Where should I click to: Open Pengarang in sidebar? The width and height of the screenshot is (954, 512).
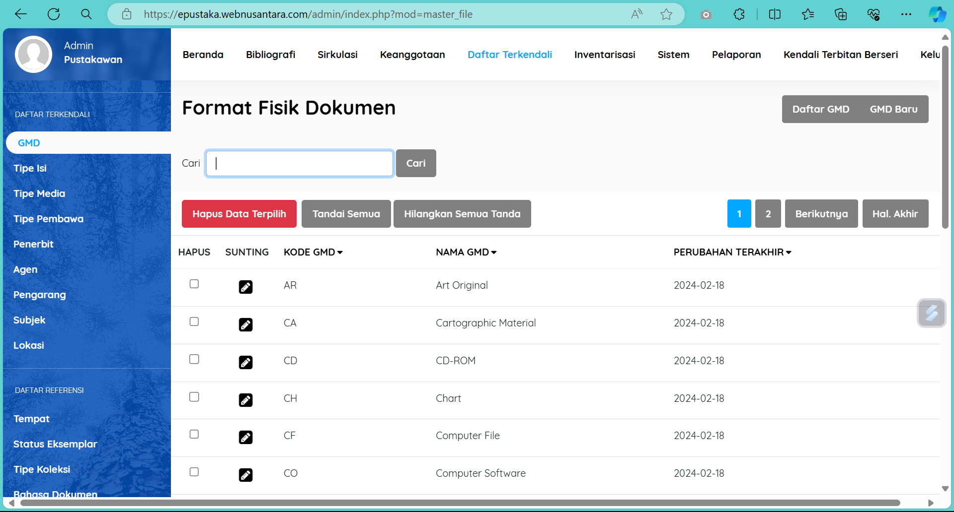(x=40, y=295)
